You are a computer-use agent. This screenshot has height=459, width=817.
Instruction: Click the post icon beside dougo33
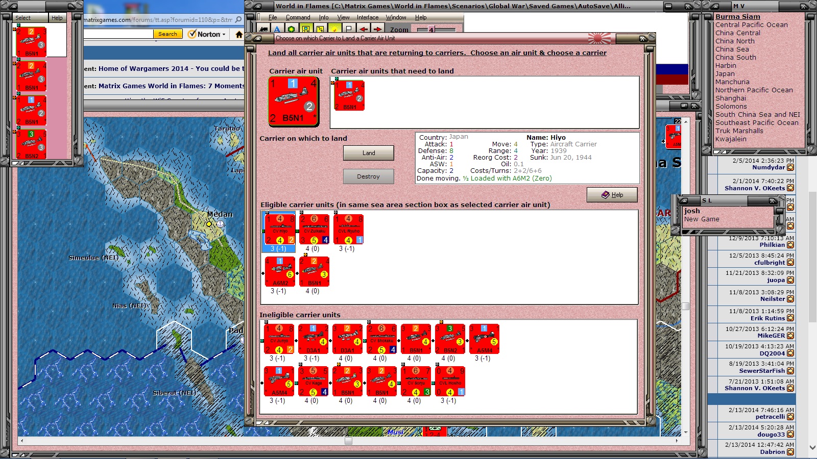(x=790, y=435)
